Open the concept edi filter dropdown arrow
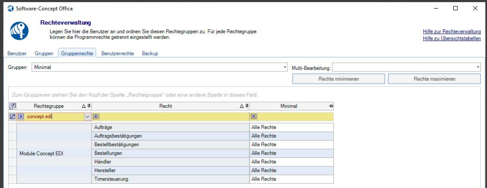This screenshot has height=188, width=487. point(87,116)
